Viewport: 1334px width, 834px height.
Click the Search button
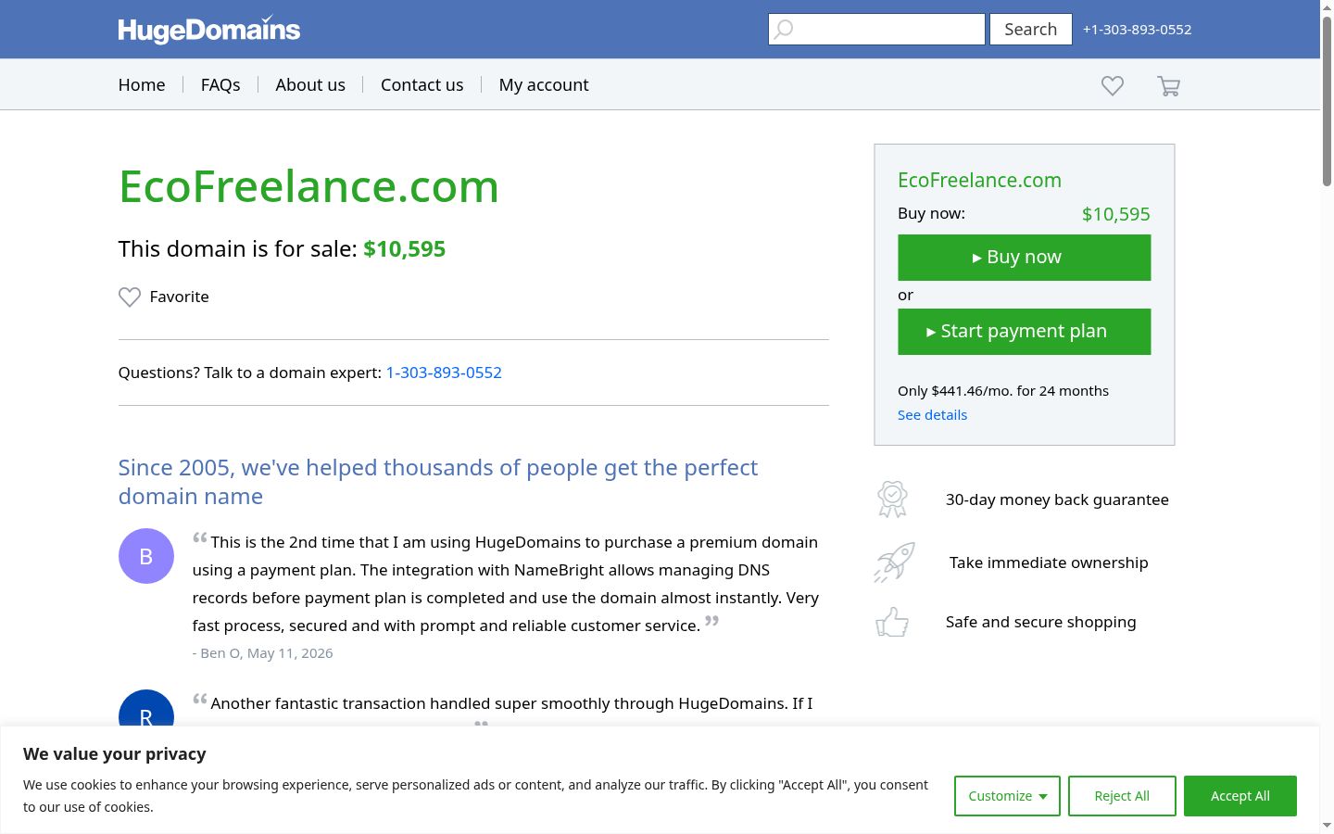[1031, 30]
